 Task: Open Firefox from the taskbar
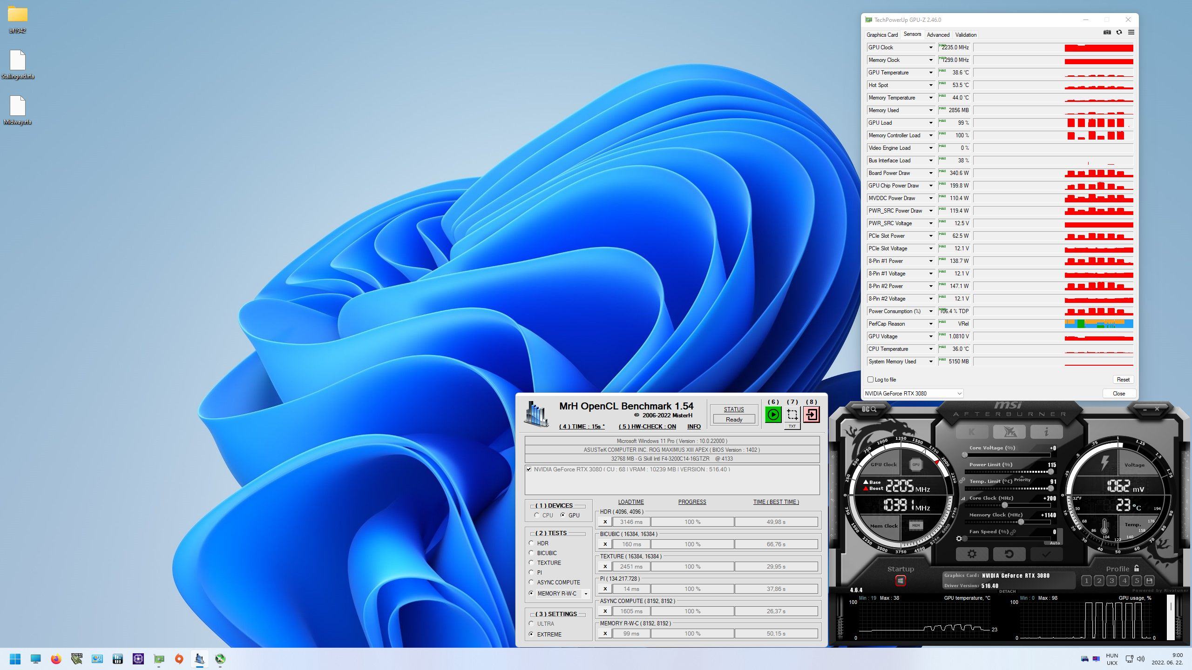click(56, 659)
